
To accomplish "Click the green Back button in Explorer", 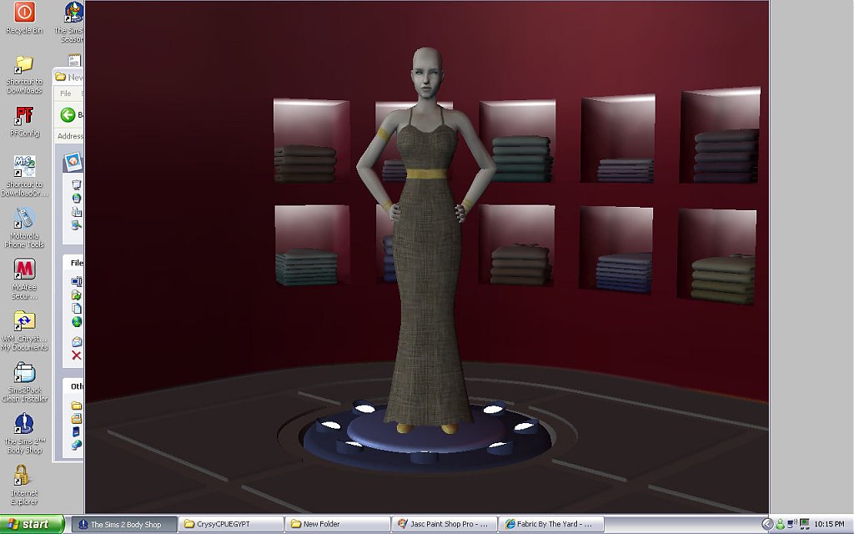I will click(68, 115).
